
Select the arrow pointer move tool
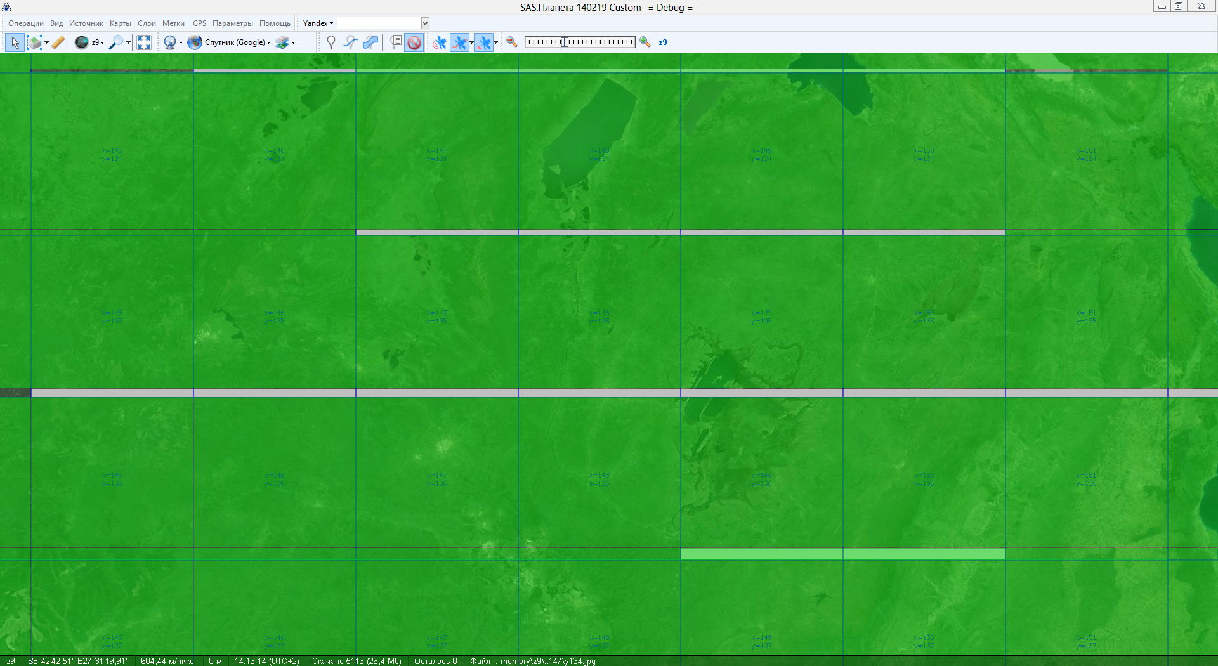point(15,42)
